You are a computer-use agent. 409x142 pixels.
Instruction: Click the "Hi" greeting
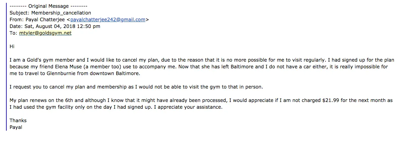coord(12,47)
